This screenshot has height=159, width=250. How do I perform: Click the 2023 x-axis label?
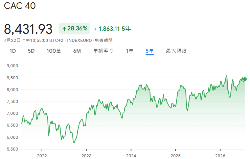point(86,156)
